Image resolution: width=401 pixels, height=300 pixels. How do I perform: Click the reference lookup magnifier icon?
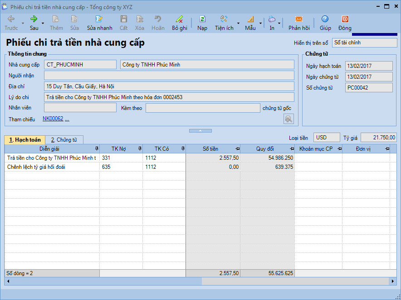click(x=289, y=119)
